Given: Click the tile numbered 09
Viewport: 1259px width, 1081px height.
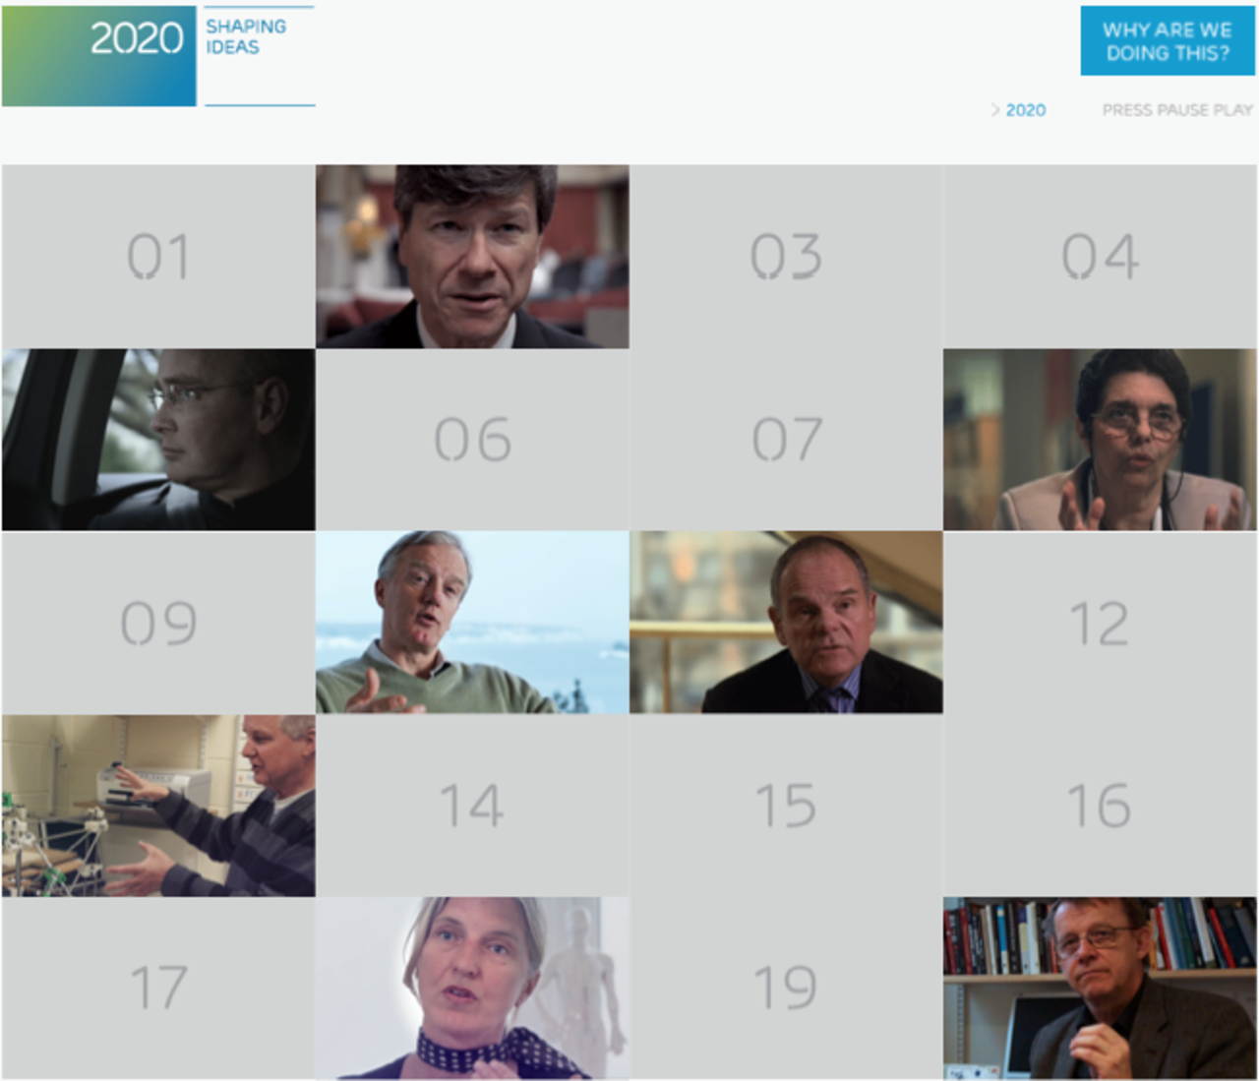Looking at the screenshot, I should tap(158, 623).
